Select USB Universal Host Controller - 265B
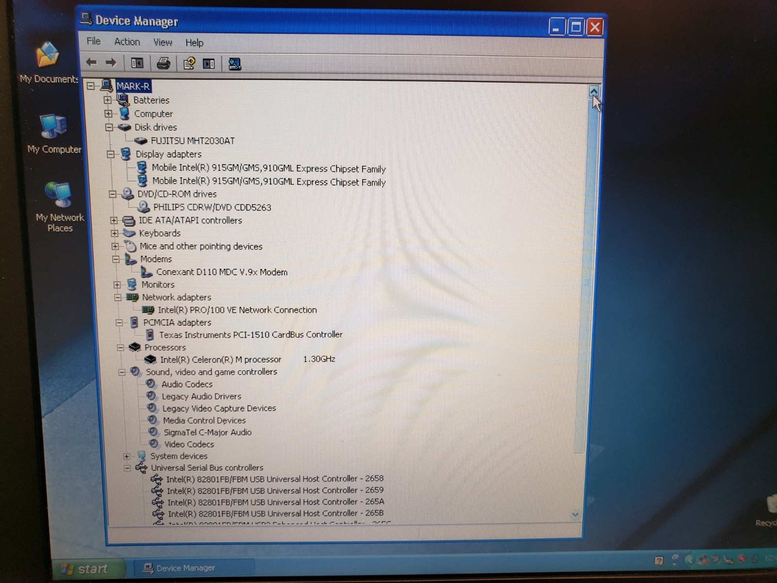 pyautogui.click(x=276, y=514)
